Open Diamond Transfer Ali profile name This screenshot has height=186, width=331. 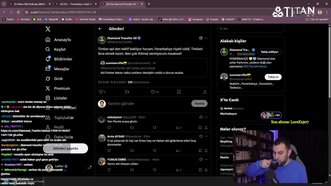coord(122,38)
